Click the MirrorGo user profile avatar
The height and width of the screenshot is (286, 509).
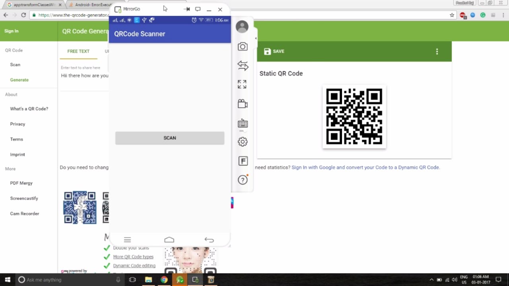tap(242, 27)
